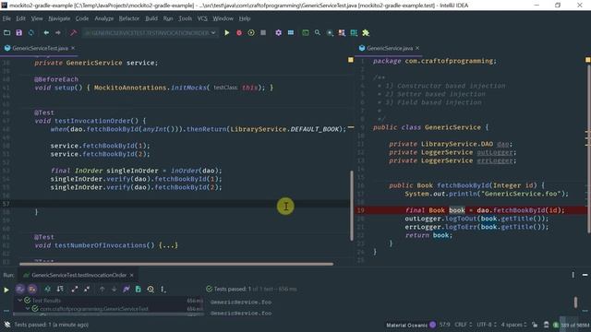This screenshot has width=591, height=332.
Task: Click the tool windows icon bottom-left corner
Action: pos(6,325)
